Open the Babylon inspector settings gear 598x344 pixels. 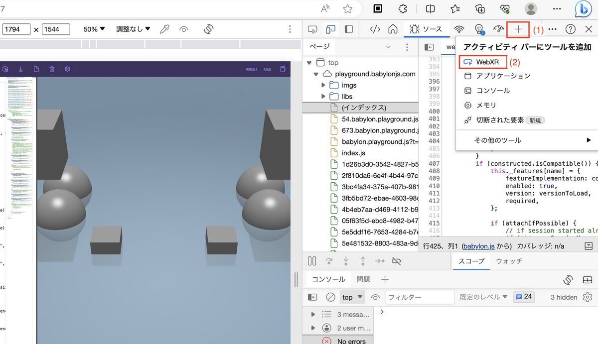[67, 70]
